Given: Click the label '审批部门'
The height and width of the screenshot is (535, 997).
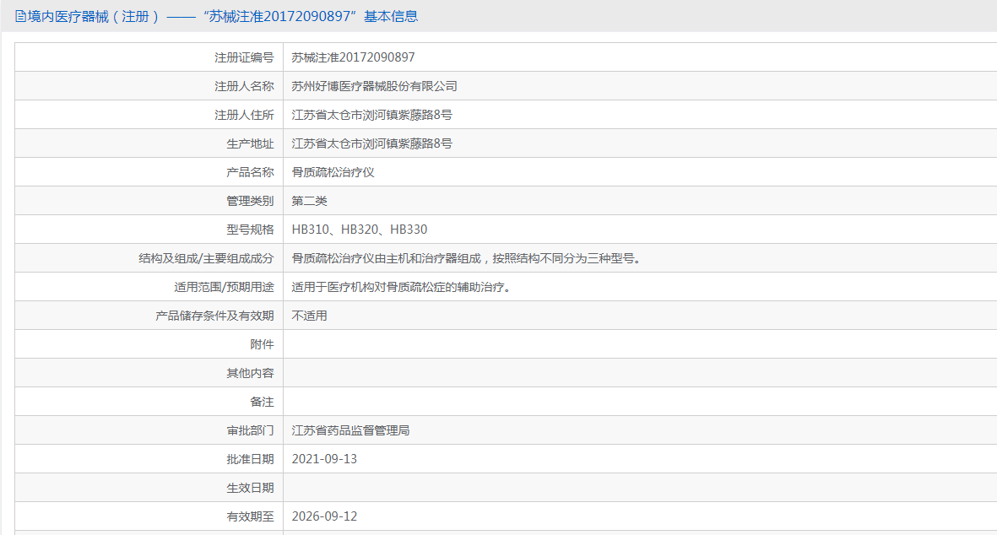Looking at the screenshot, I should pos(250,431).
